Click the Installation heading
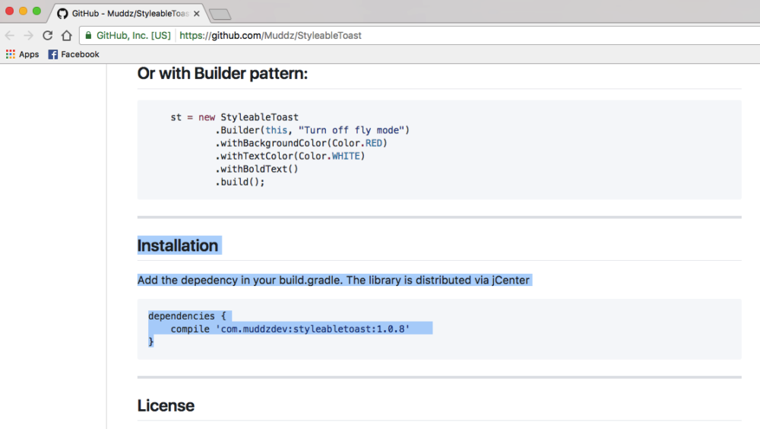Image resolution: width=760 pixels, height=429 pixels. [x=178, y=246]
